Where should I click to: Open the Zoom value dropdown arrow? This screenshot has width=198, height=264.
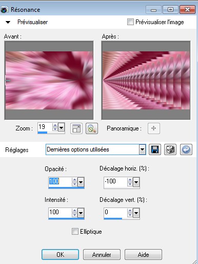click(62, 127)
